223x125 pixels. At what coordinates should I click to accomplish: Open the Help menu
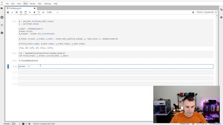pos(55,4)
